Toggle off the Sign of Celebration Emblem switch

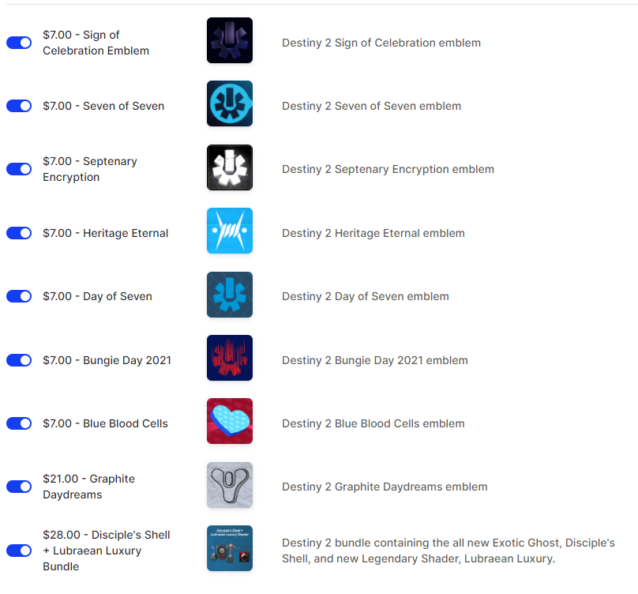click(x=18, y=43)
